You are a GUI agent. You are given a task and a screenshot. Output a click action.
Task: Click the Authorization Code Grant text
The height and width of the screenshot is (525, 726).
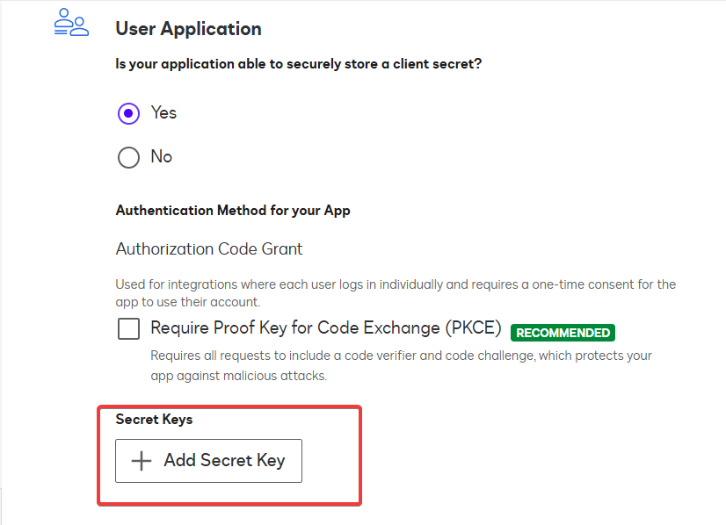coord(209,248)
